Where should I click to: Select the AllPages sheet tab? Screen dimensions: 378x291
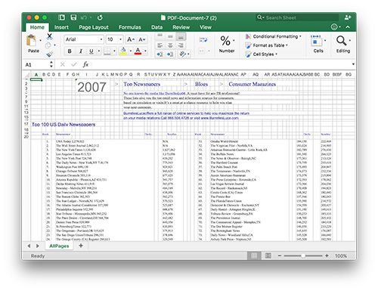(59, 246)
